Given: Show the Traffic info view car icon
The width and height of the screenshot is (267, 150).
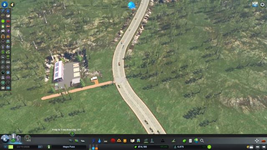Looking at the screenshot, I should coord(3,31).
